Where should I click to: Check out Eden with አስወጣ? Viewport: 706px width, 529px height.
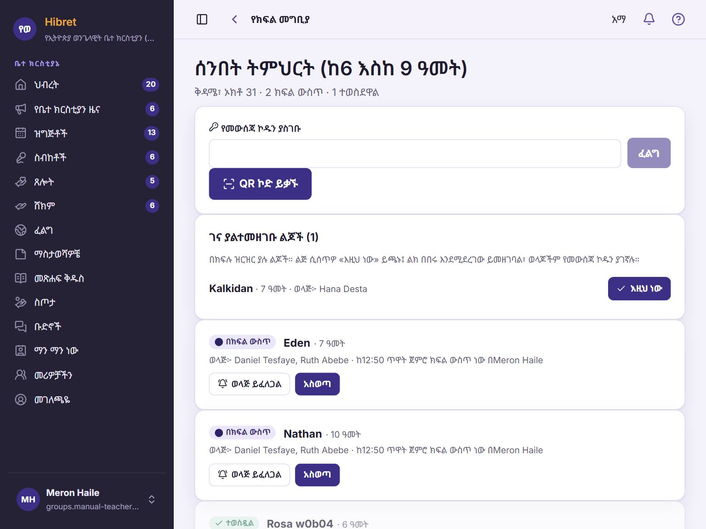point(317,384)
